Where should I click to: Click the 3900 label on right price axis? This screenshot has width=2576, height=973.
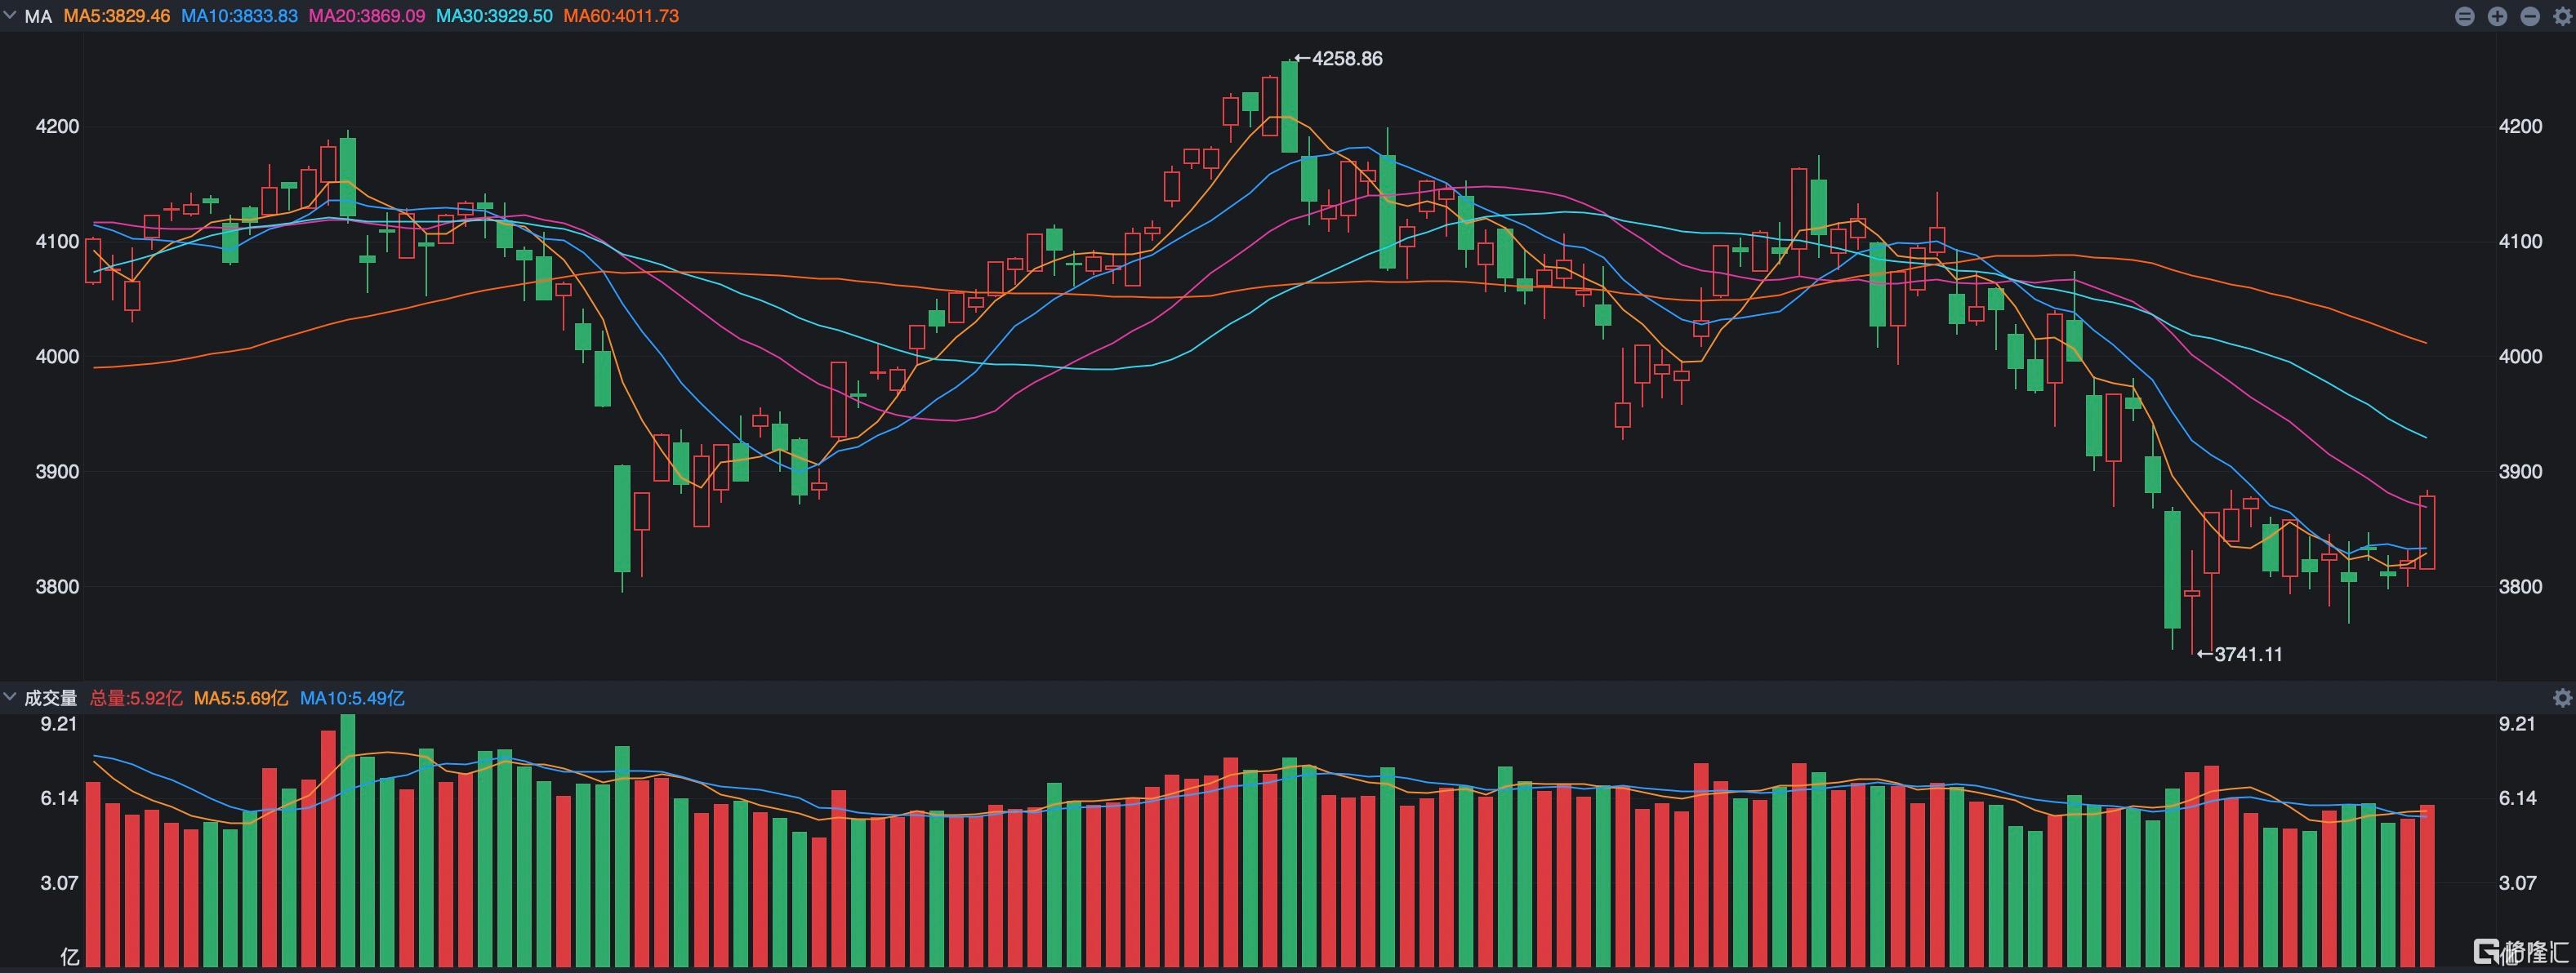pyautogui.click(x=2520, y=472)
